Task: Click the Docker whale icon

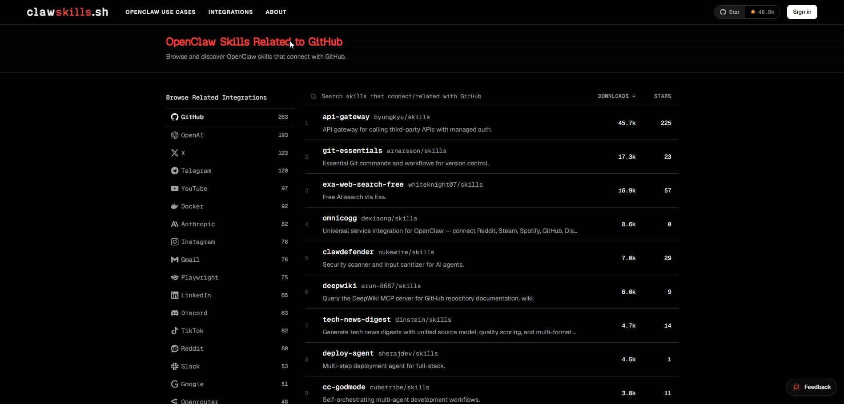Action: point(175,206)
